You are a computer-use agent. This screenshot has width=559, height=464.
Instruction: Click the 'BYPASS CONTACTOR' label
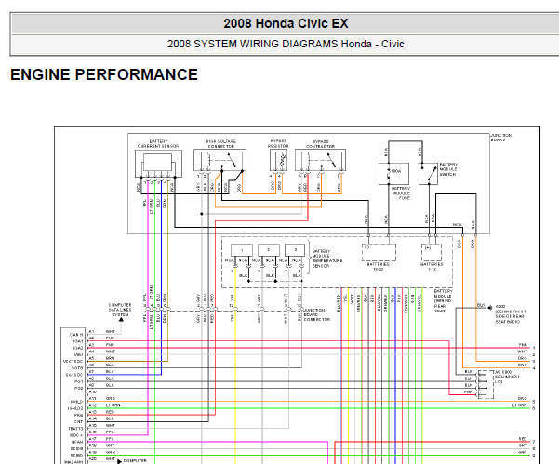click(x=321, y=143)
